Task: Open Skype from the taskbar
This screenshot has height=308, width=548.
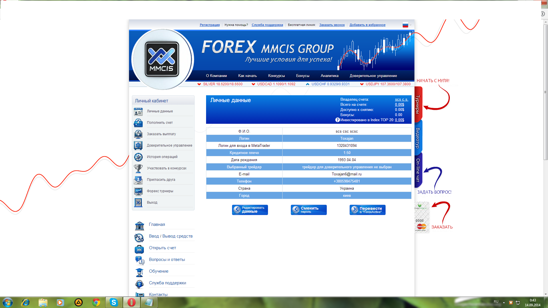Action: point(114,302)
